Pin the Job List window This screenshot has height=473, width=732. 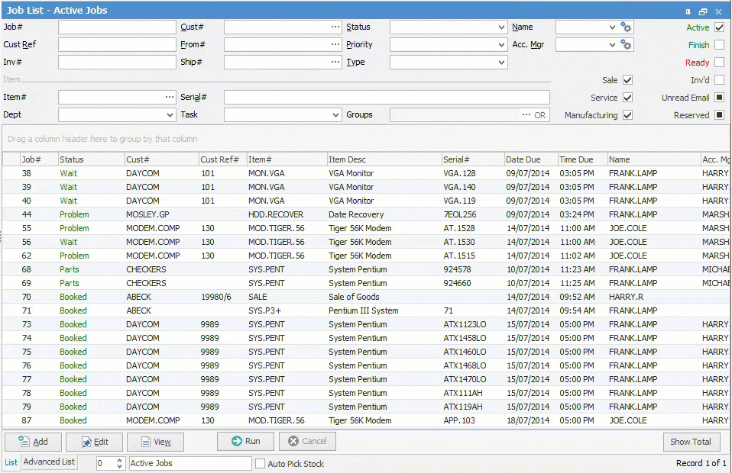tap(688, 11)
